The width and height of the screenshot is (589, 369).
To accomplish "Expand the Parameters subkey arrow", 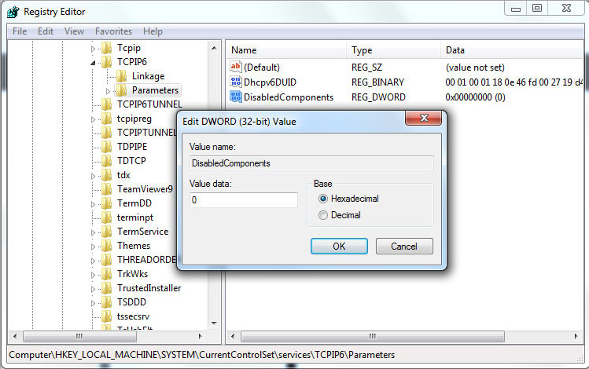I will click(109, 91).
